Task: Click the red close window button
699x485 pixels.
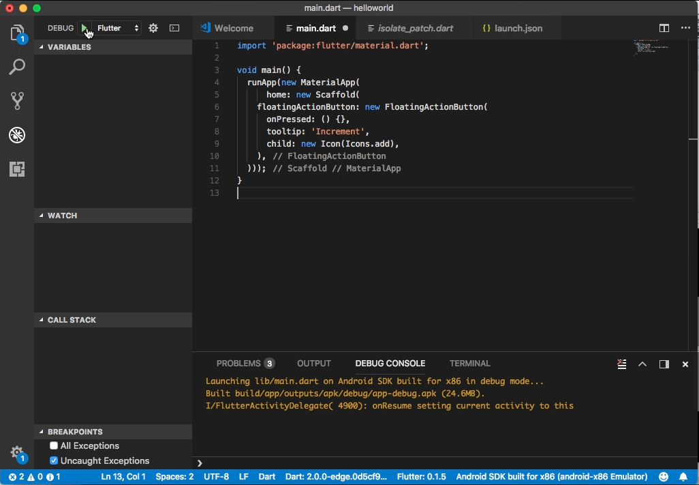Action: click(x=9, y=8)
